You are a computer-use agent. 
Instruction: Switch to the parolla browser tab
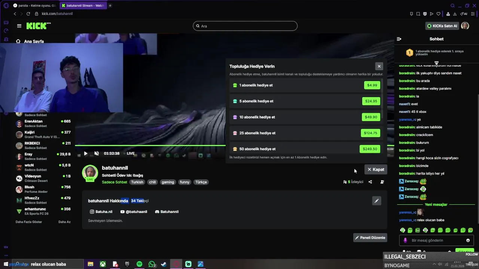35,6
